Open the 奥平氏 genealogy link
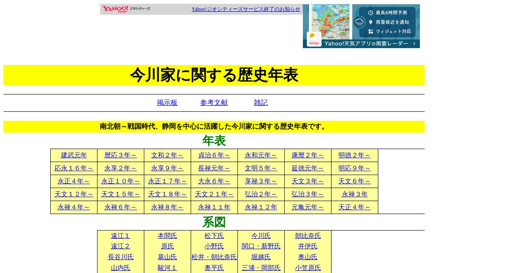520x273 pixels. 214,268
